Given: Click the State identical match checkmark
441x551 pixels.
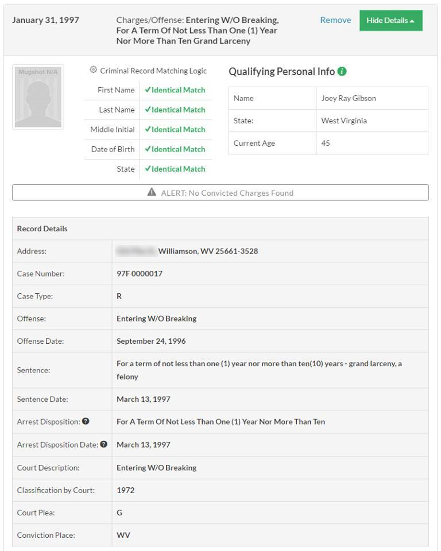Looking at the screenshot, I should (148, 169).
